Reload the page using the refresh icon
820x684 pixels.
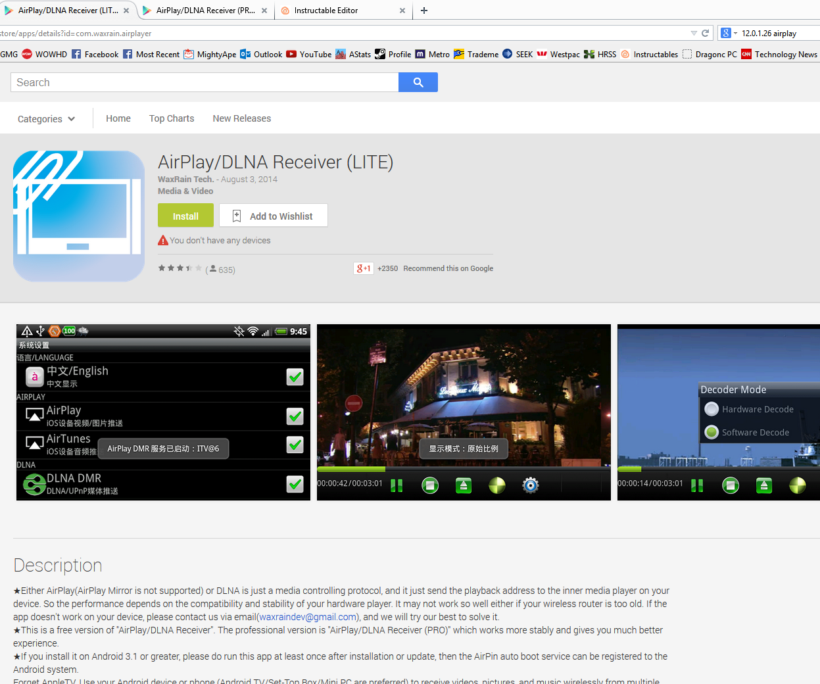point(705,32)
